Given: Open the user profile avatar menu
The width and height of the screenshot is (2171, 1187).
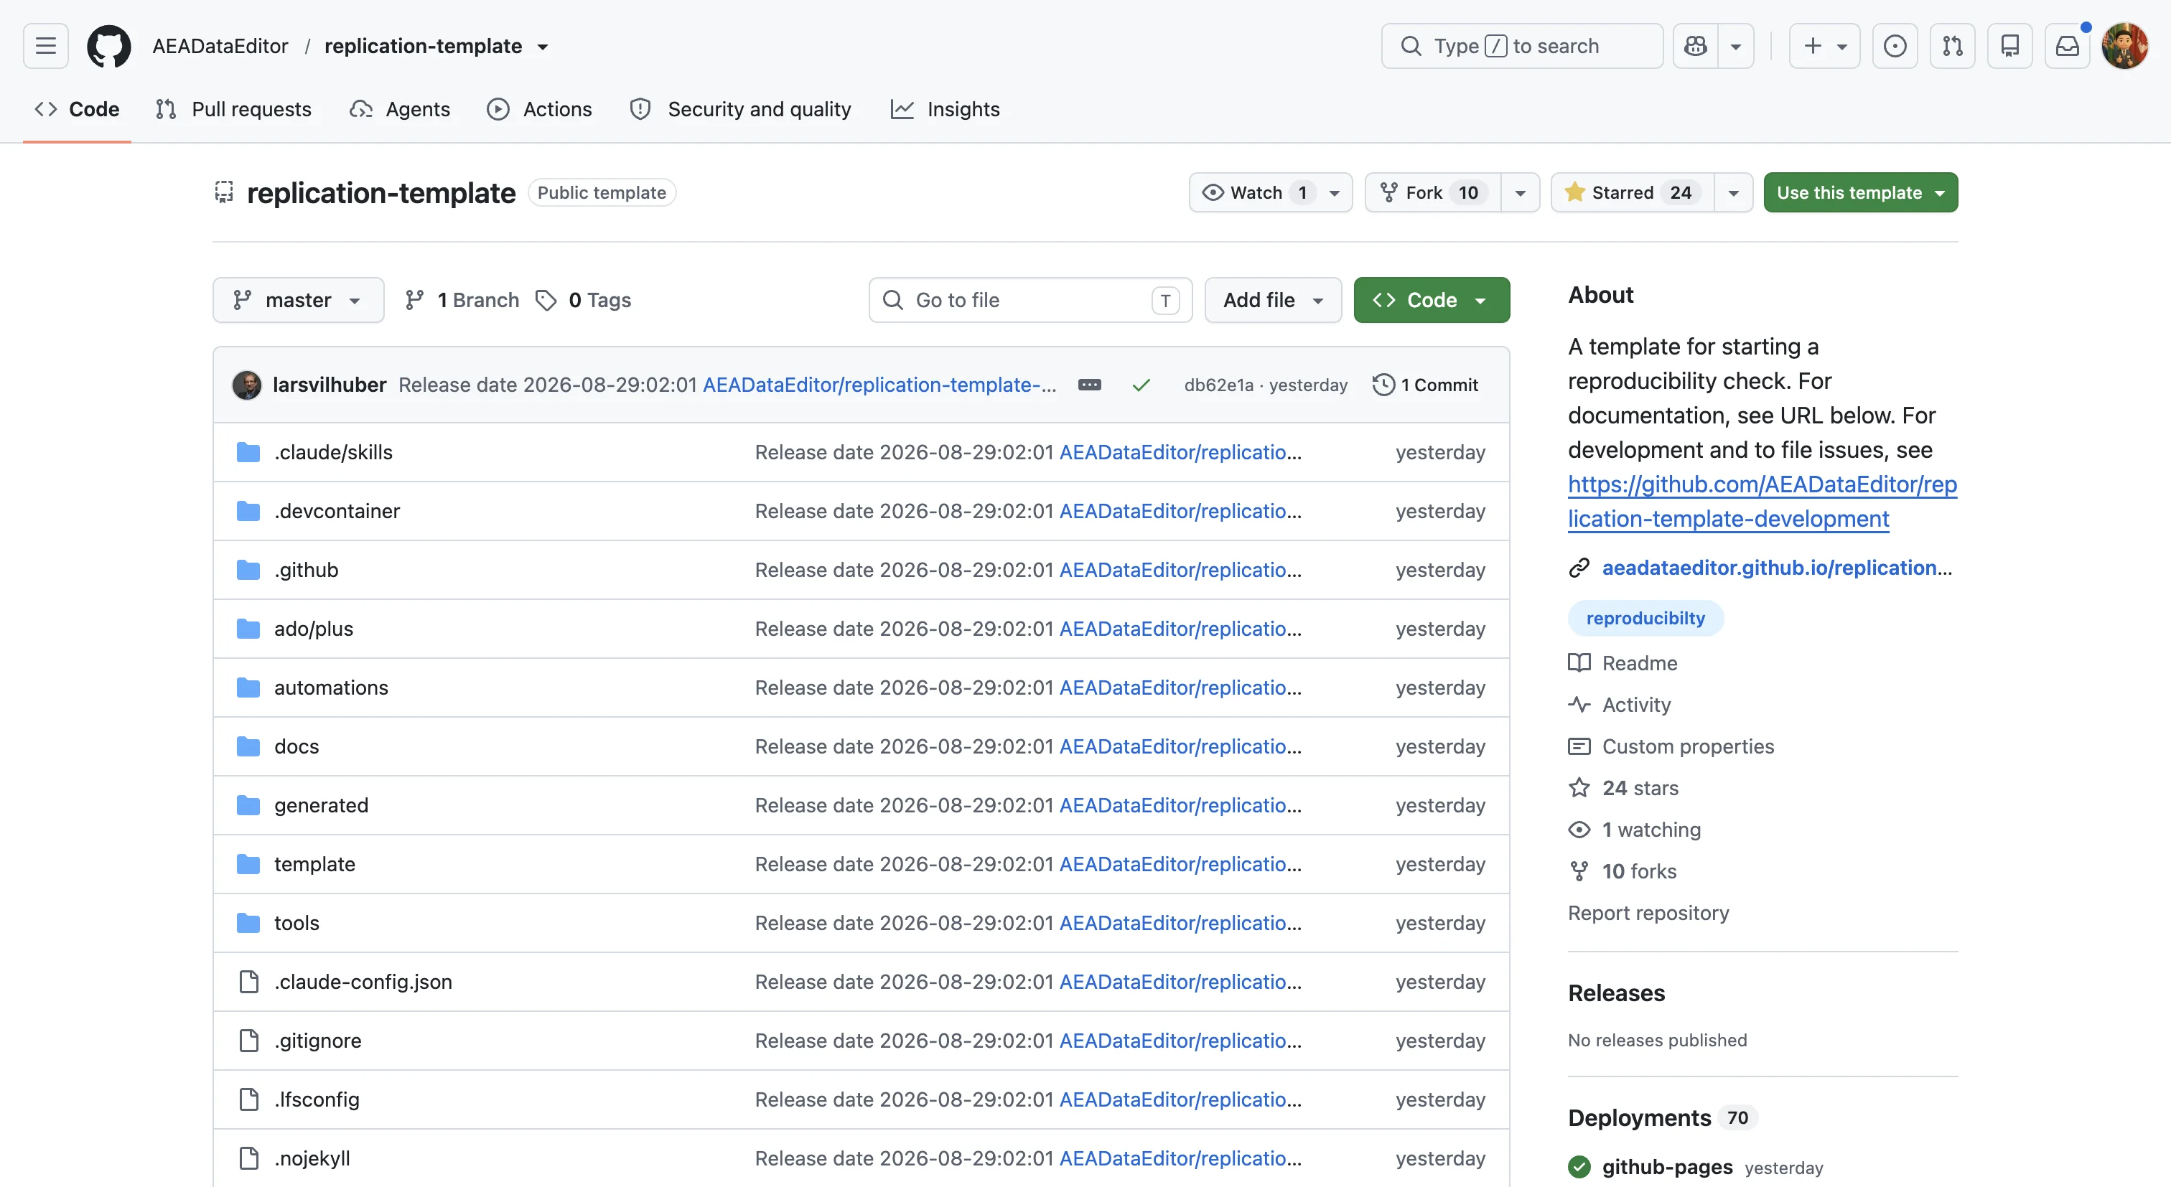Looking at the screenshot, I should click(2124, 45).
